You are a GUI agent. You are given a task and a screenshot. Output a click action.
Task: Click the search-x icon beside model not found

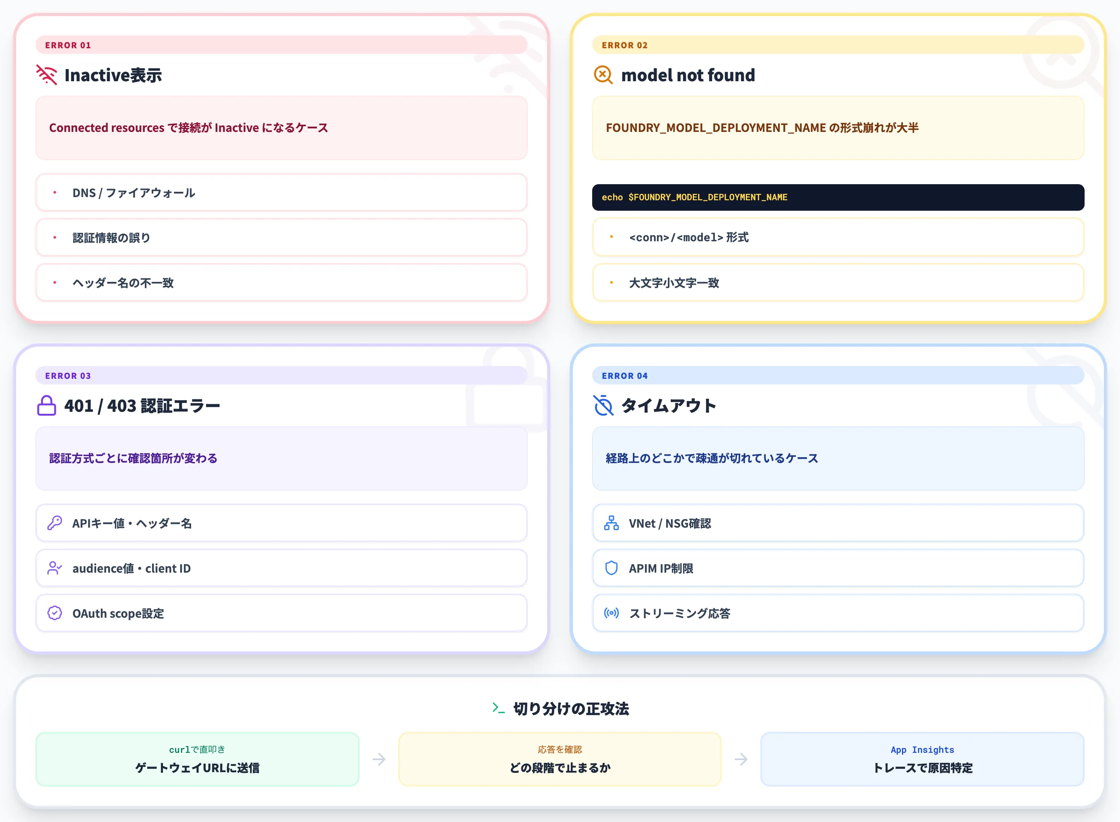point(603,75)
